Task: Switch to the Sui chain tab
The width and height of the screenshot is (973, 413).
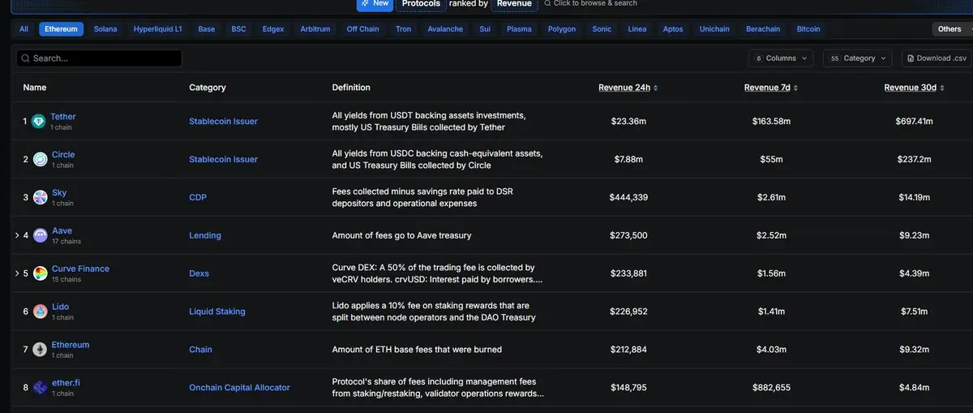Action: coord(485,29)
